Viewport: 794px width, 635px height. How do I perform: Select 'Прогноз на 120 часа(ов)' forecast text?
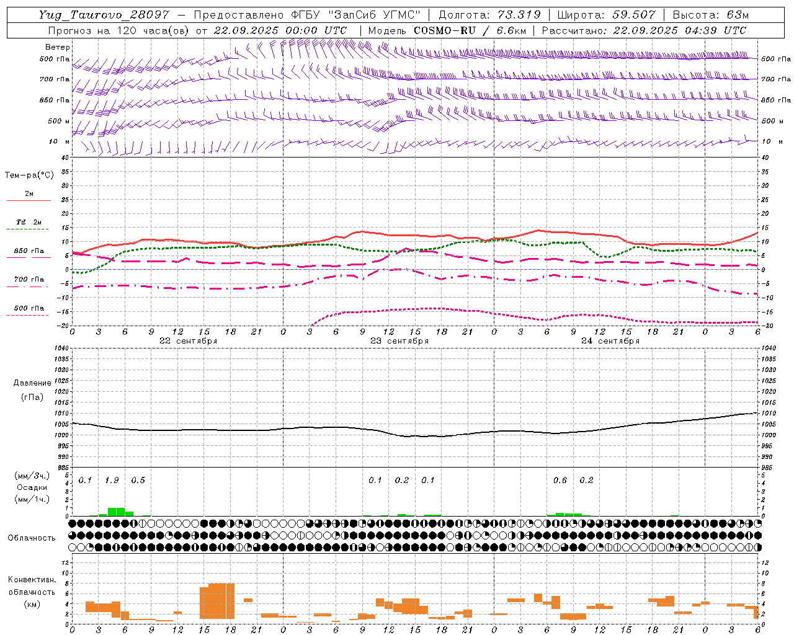coord(120,30)
